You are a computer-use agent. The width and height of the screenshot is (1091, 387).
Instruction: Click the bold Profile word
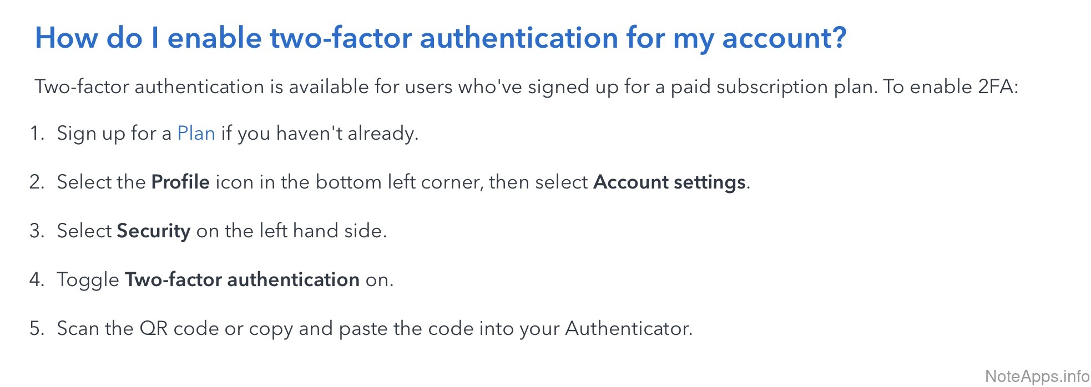[180, 182]
